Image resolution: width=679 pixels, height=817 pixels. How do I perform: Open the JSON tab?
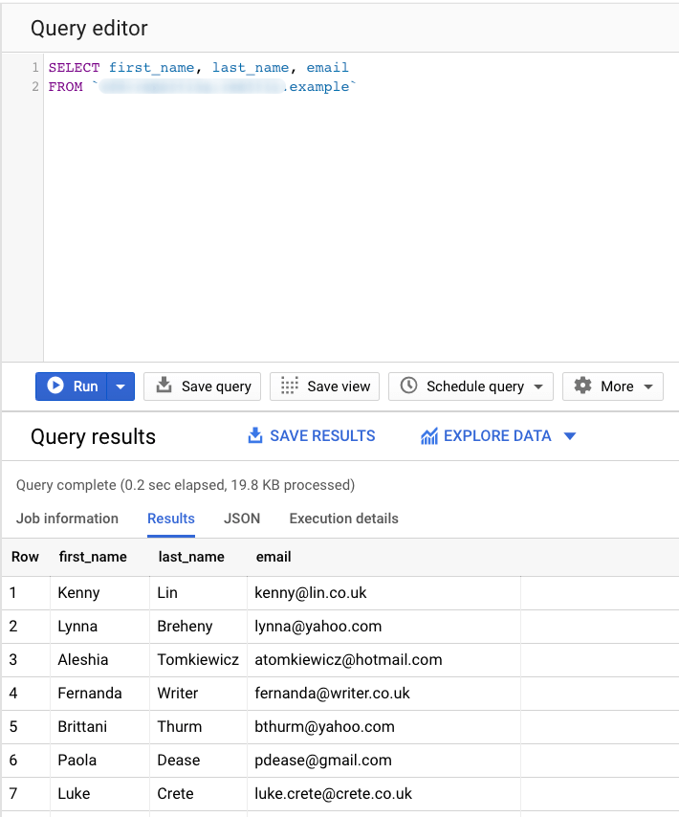tap(242, 519)
